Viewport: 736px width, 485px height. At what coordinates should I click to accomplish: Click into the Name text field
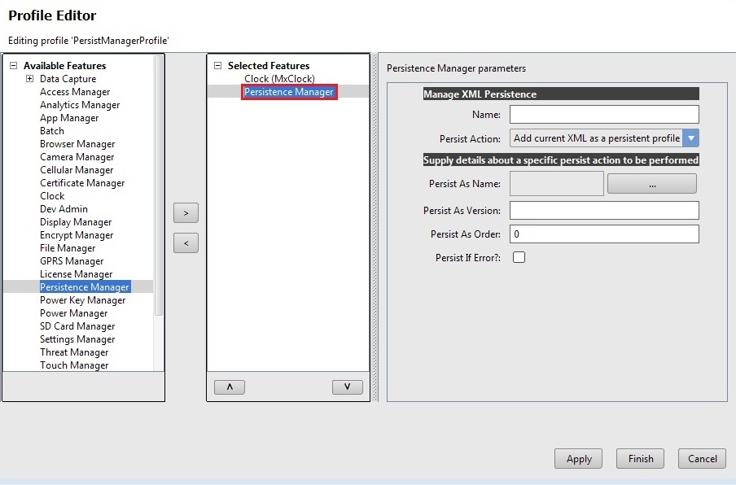tap(604, 114)
